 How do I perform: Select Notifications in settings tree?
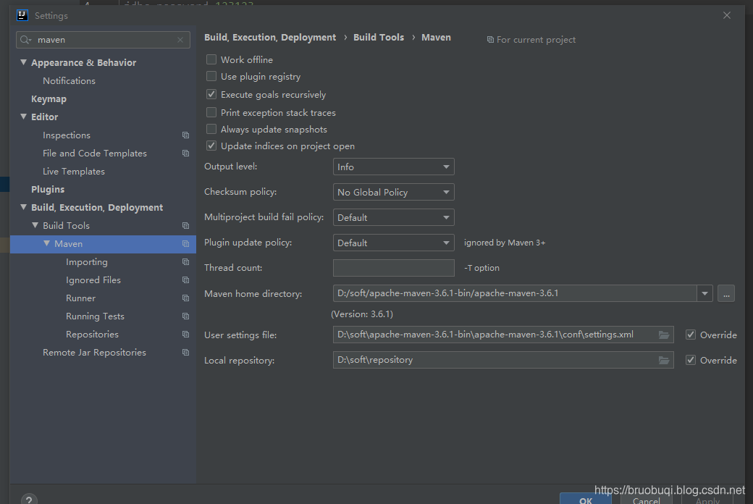coord(70,81)
